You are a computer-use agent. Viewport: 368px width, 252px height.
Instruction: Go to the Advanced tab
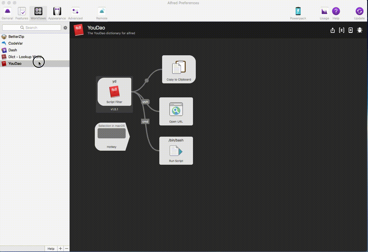[x=75, y=13]
